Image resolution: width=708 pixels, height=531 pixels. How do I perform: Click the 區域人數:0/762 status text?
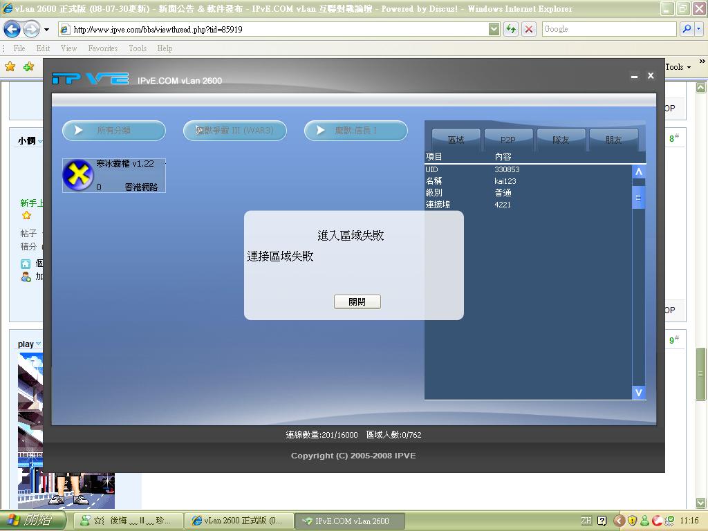(393, 435)
